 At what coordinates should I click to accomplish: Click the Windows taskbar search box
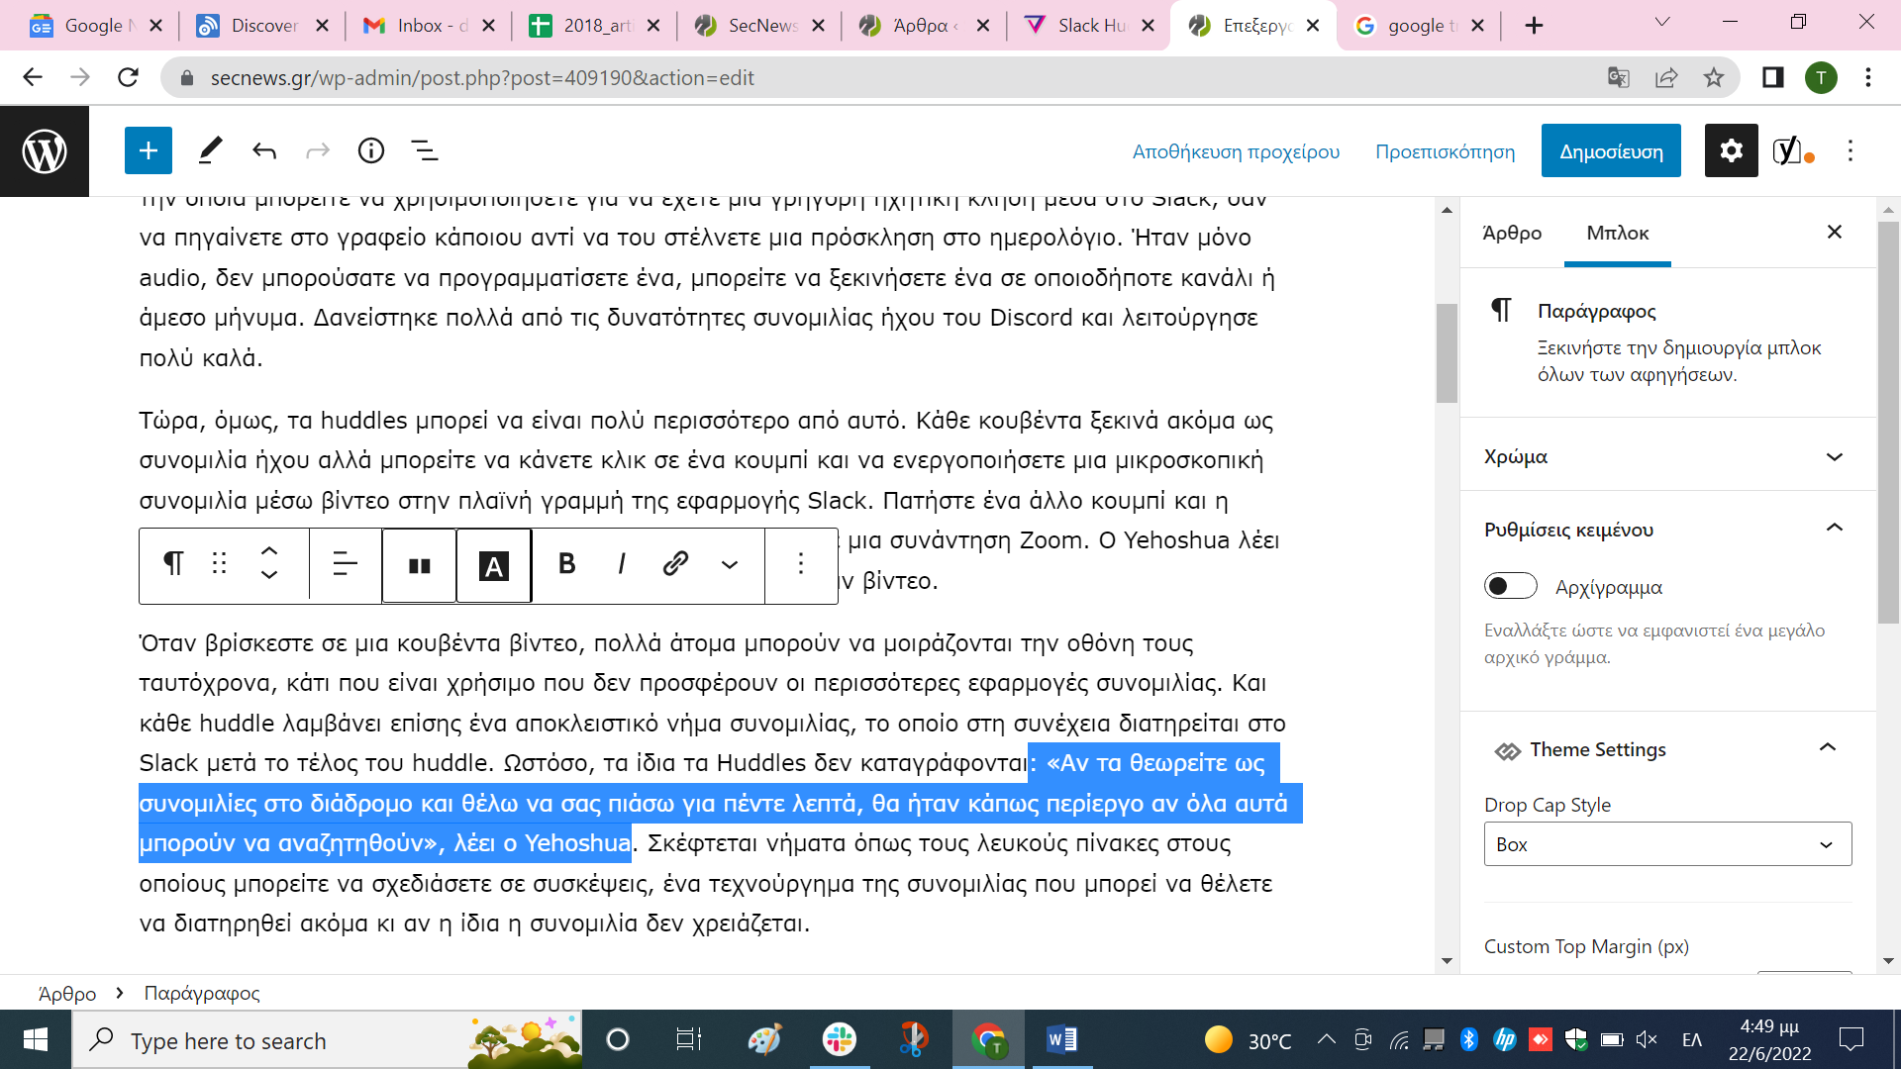tap(327, 1040)
